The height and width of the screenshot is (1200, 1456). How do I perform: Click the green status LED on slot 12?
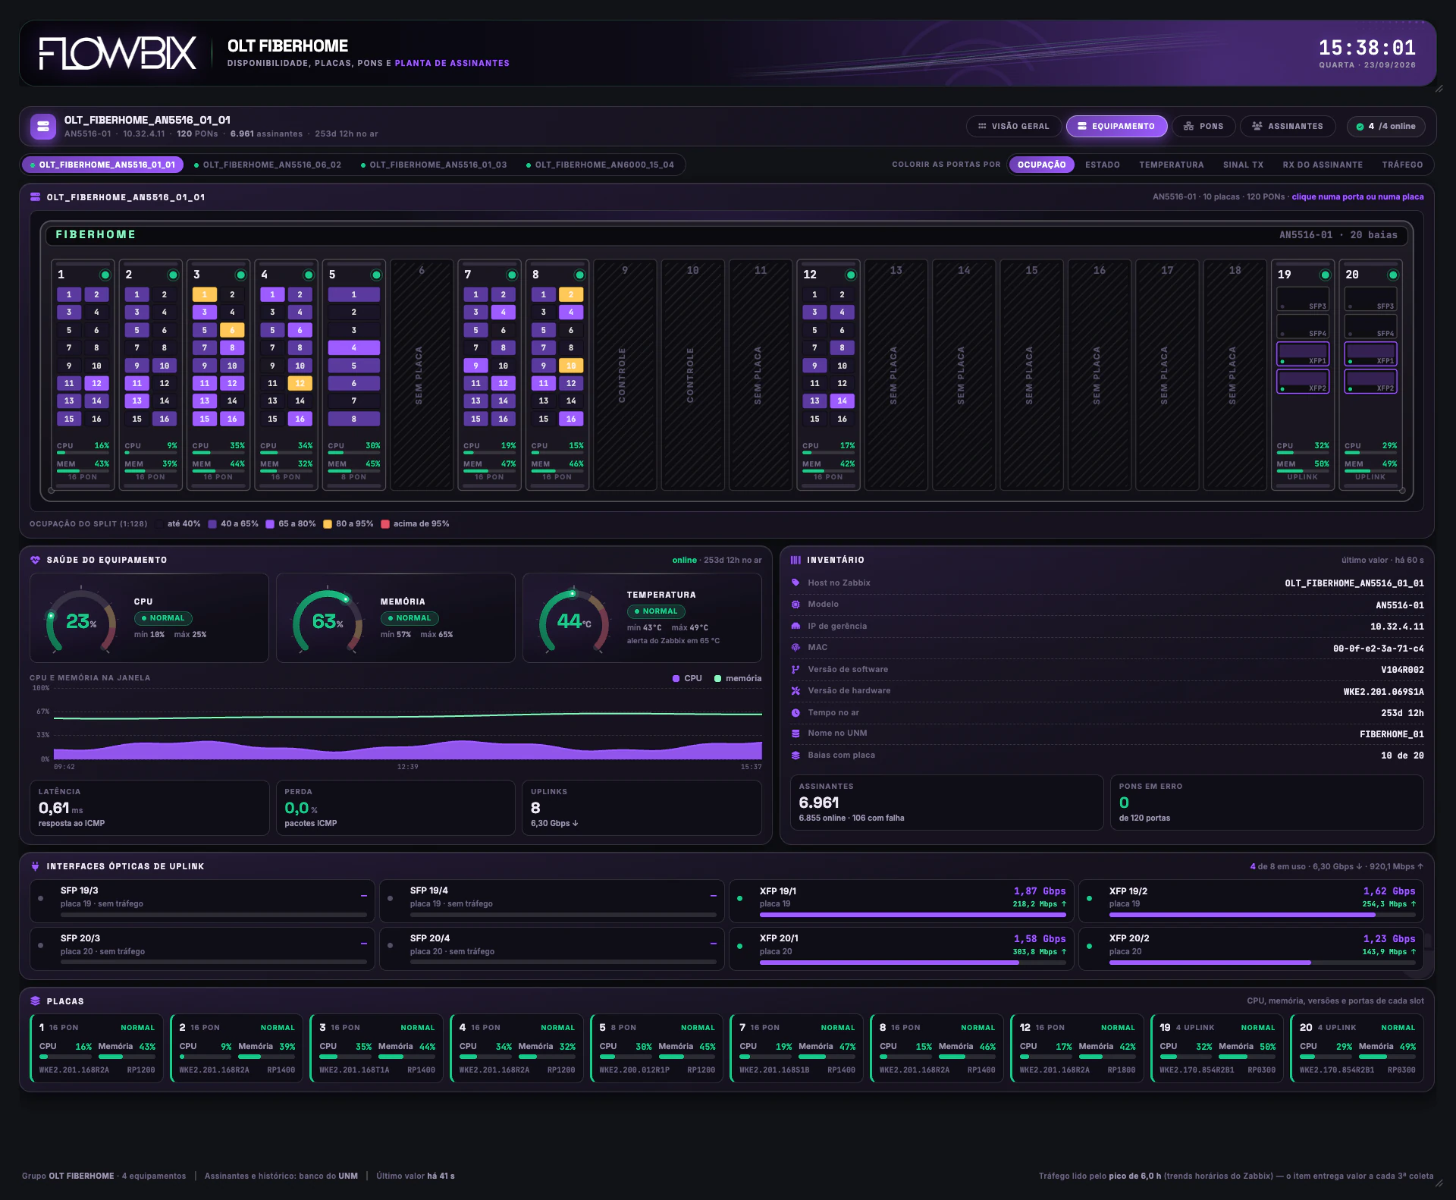point(851,275)
